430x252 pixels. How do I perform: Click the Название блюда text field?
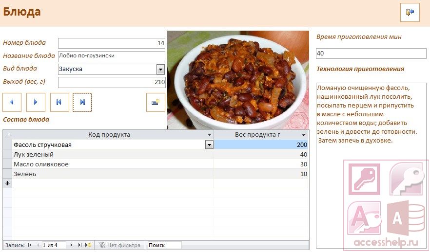[x=112, y=56]
